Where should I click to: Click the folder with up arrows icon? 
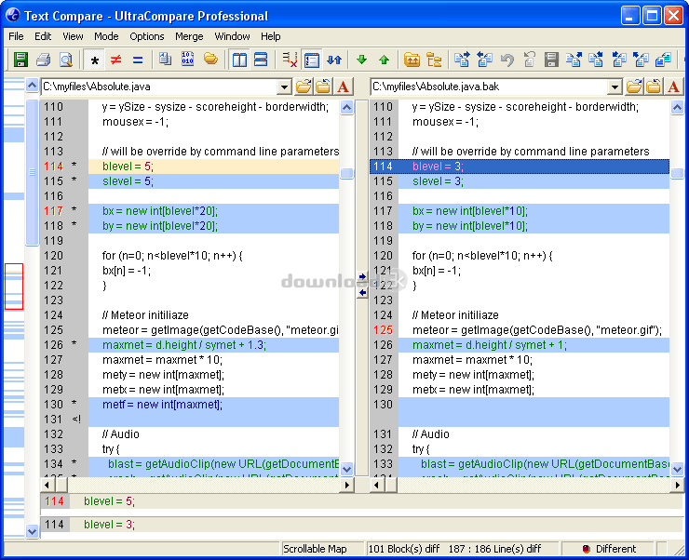[412, 60]
